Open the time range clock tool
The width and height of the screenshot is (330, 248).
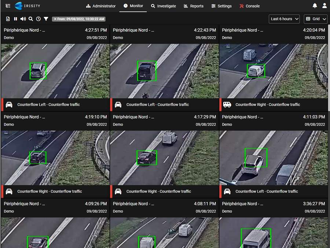click(38, 19)
